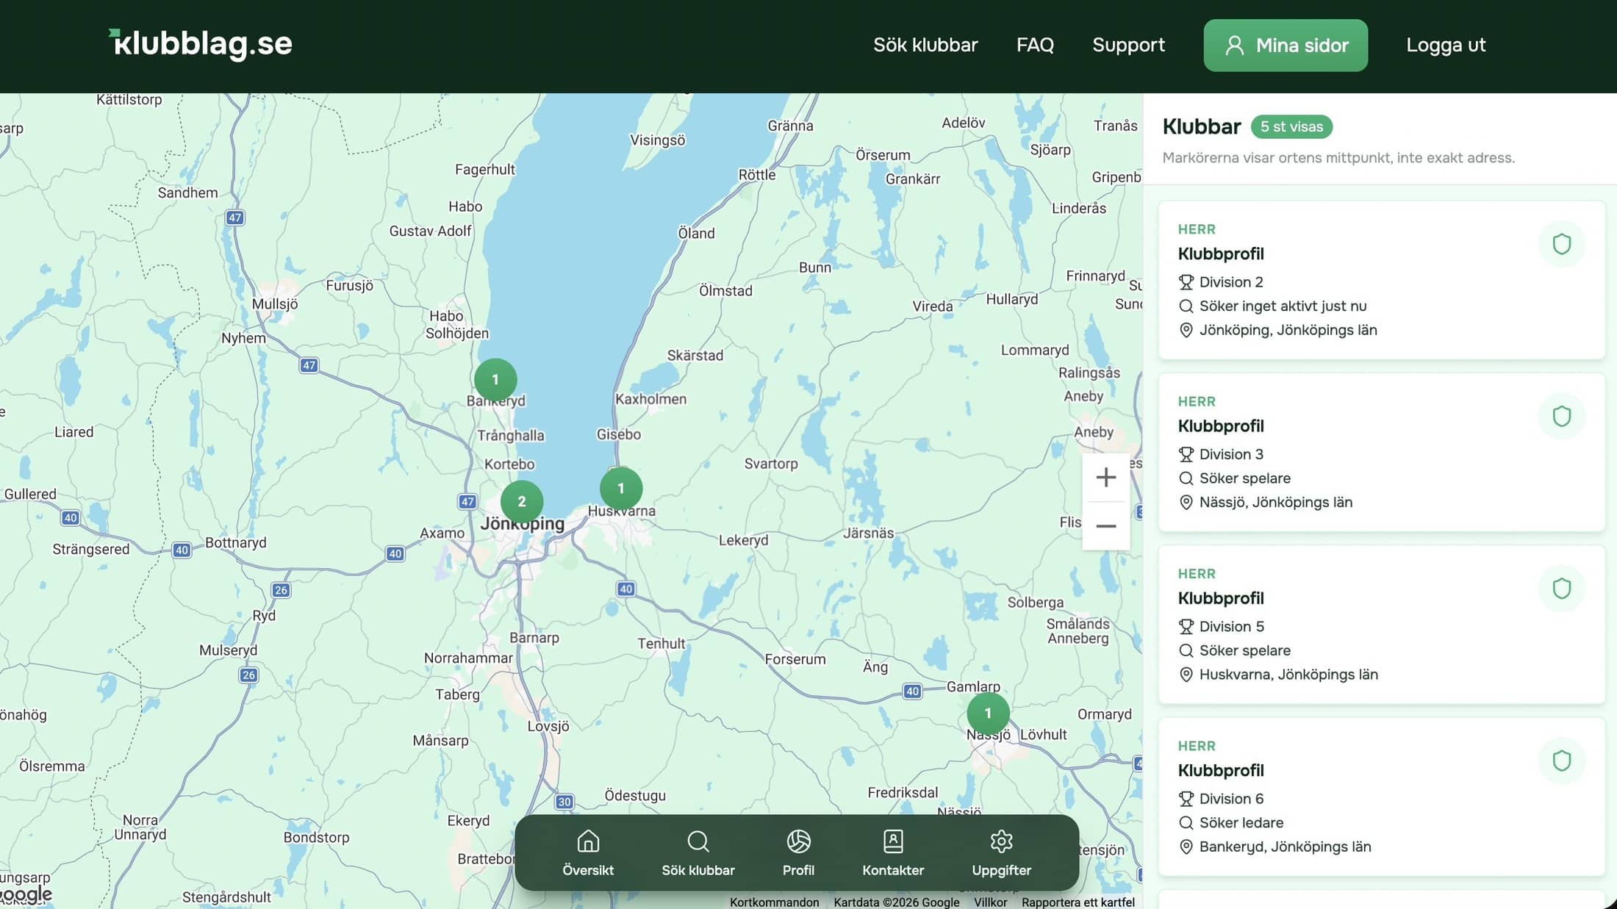Click the shield icon on Division 2 card
This screenshot has width=1617, height=909.
click(x=1561, y=244)
